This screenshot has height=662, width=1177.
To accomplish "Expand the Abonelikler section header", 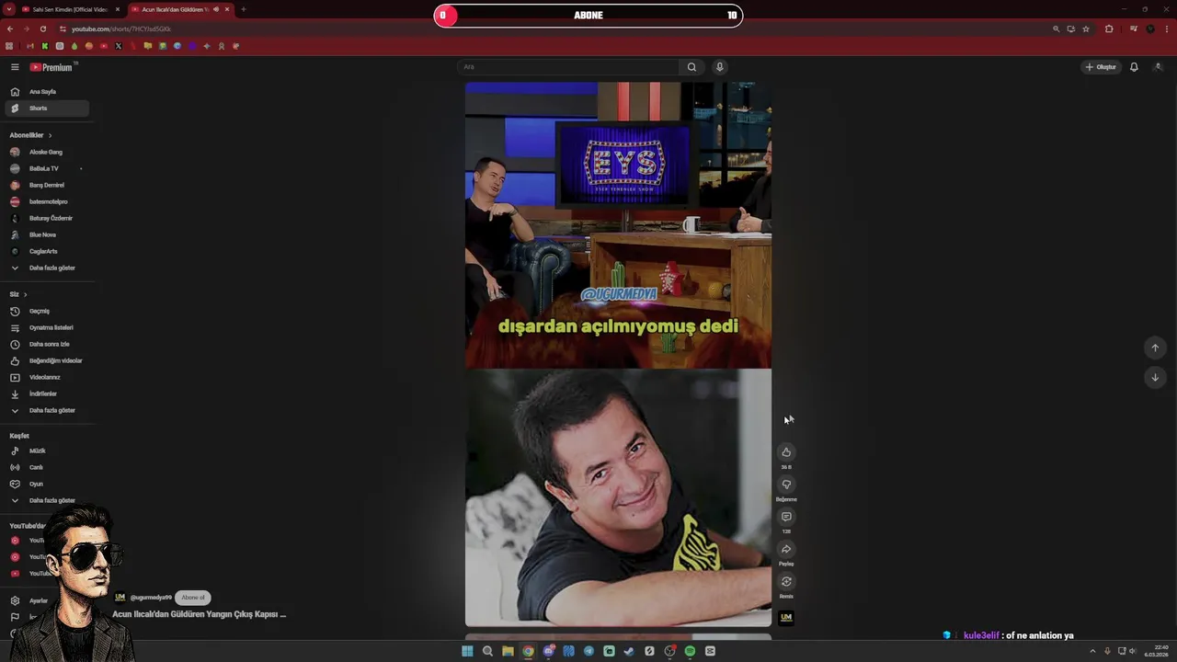I will [30, 135].
